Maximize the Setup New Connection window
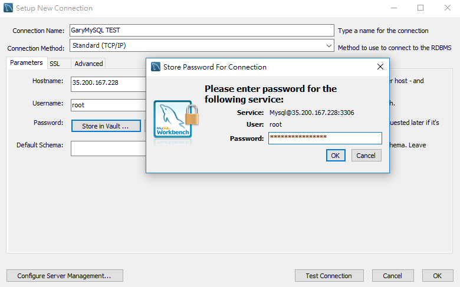This screenshot has height=287, width=460. click(420, 8)
